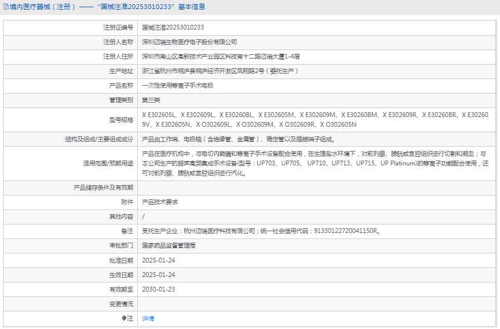Viewport: 500px width, 329px height.
Task: Select approval date 2025-01-24 in 批准日期 row
Action: [x=158, y=260]
